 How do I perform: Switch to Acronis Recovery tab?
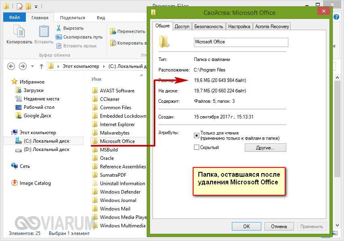click(272, 27)
